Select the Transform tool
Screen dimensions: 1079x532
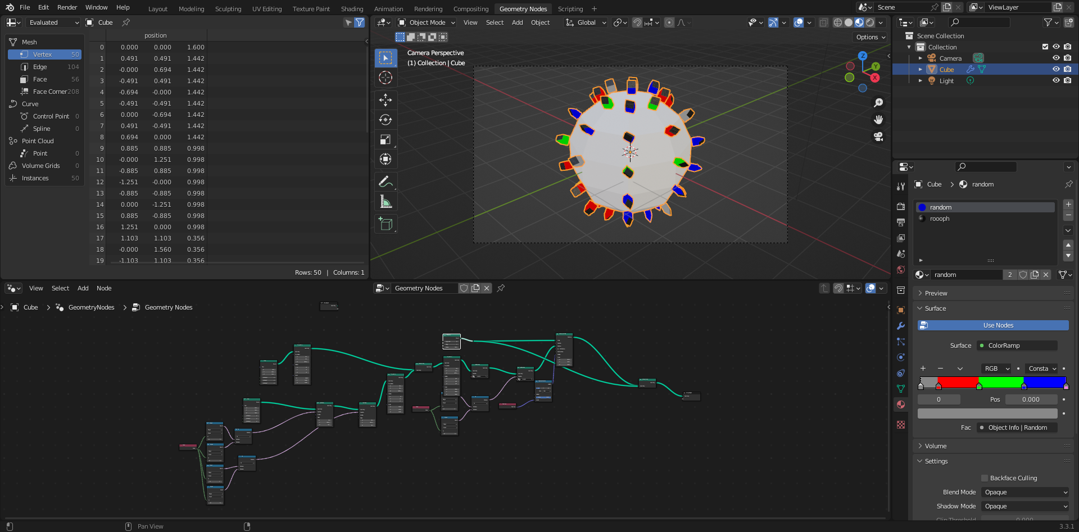(386, 159)
